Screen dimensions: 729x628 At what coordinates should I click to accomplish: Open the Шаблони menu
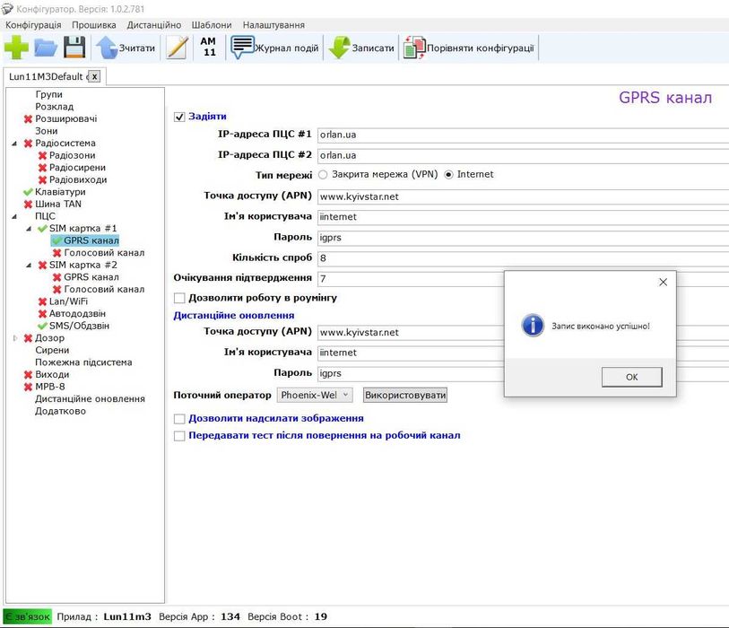(x=212, y=25)
